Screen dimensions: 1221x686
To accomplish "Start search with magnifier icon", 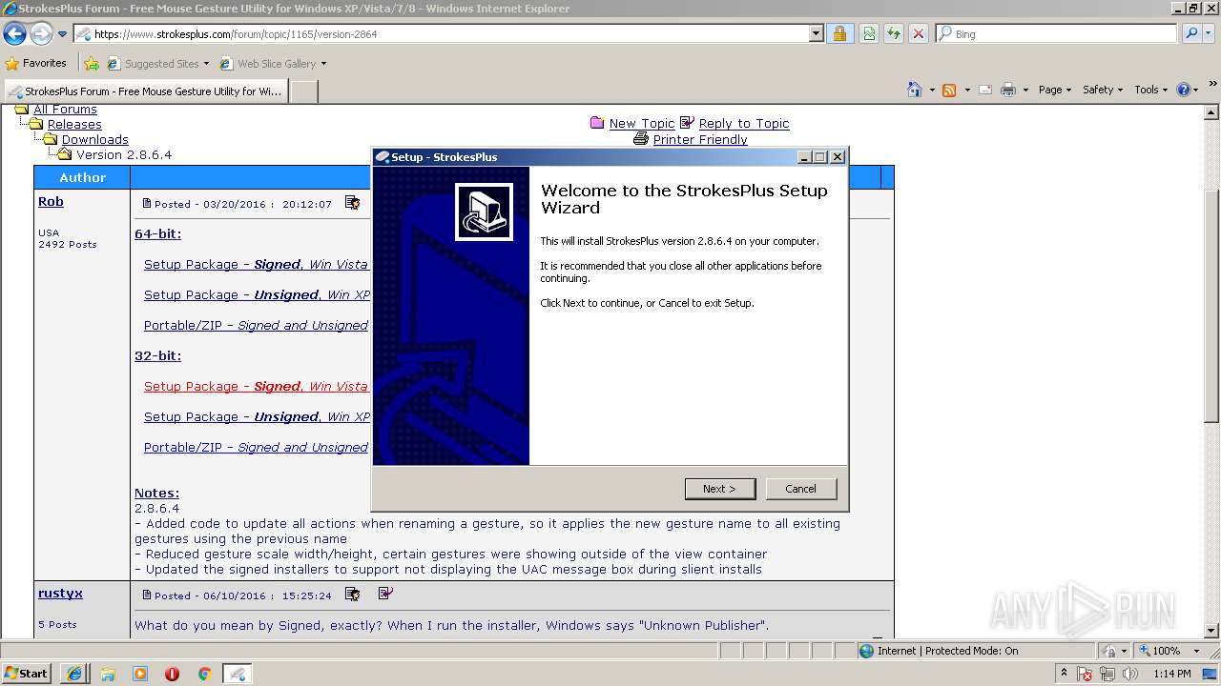I will tap(1190, 34).
